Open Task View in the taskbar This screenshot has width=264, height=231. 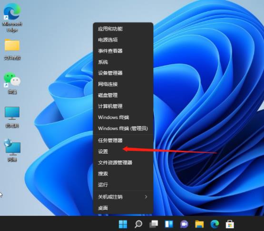[x=154, y=224]
